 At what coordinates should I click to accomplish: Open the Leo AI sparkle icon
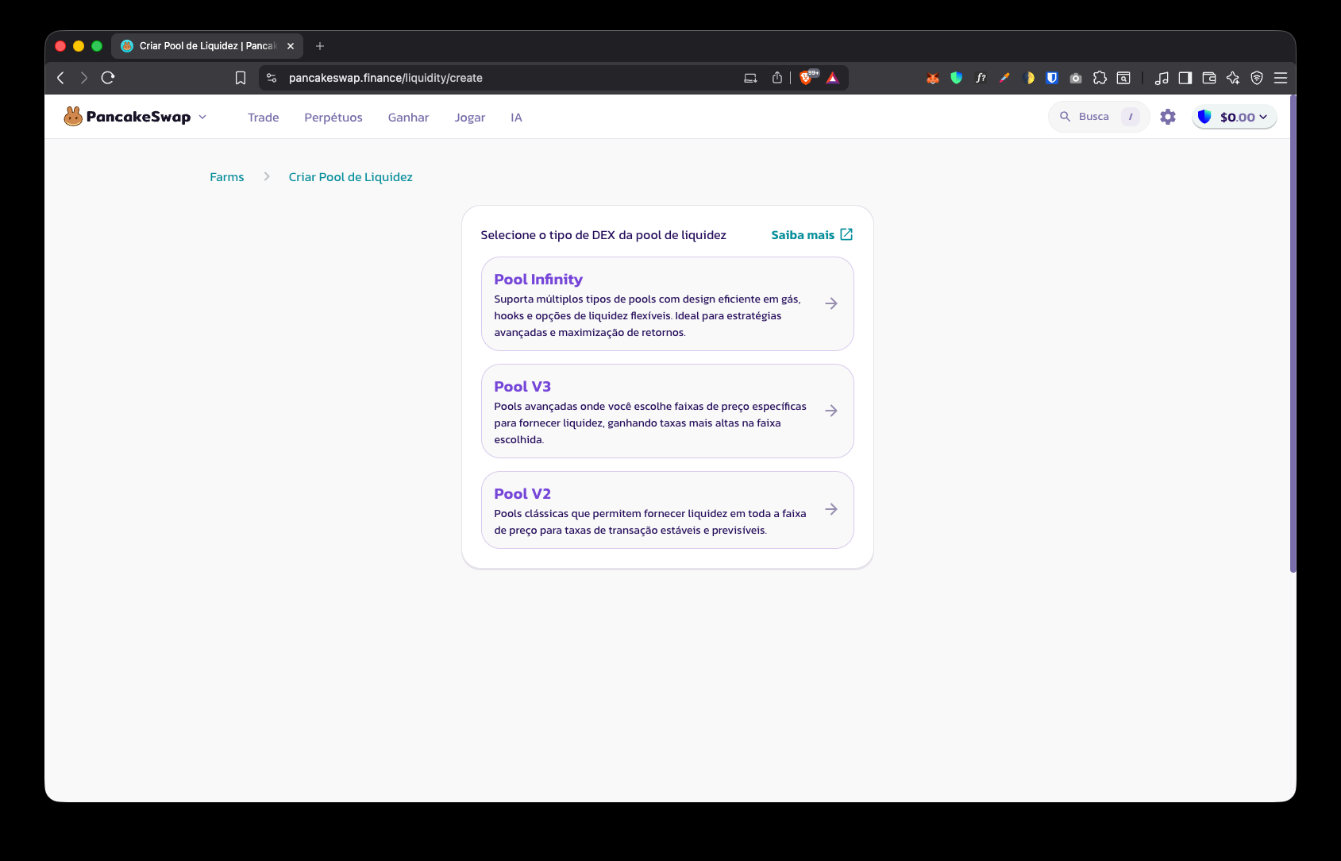(1233, 78)
